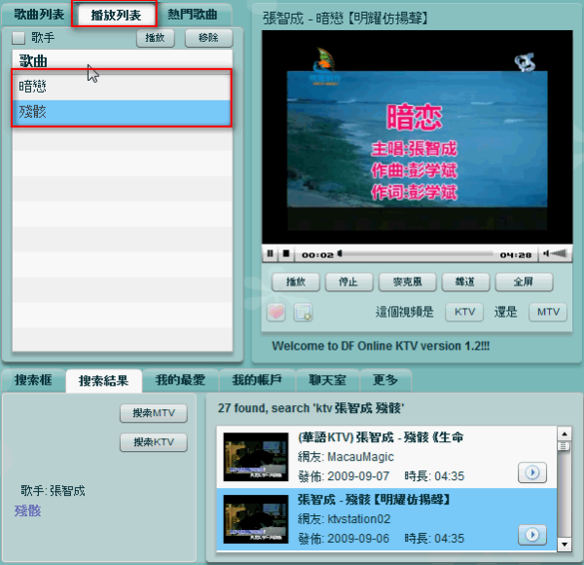Click the title 張智成 - 殘骸【明耀仿揚聲】

tap(375, 500)
